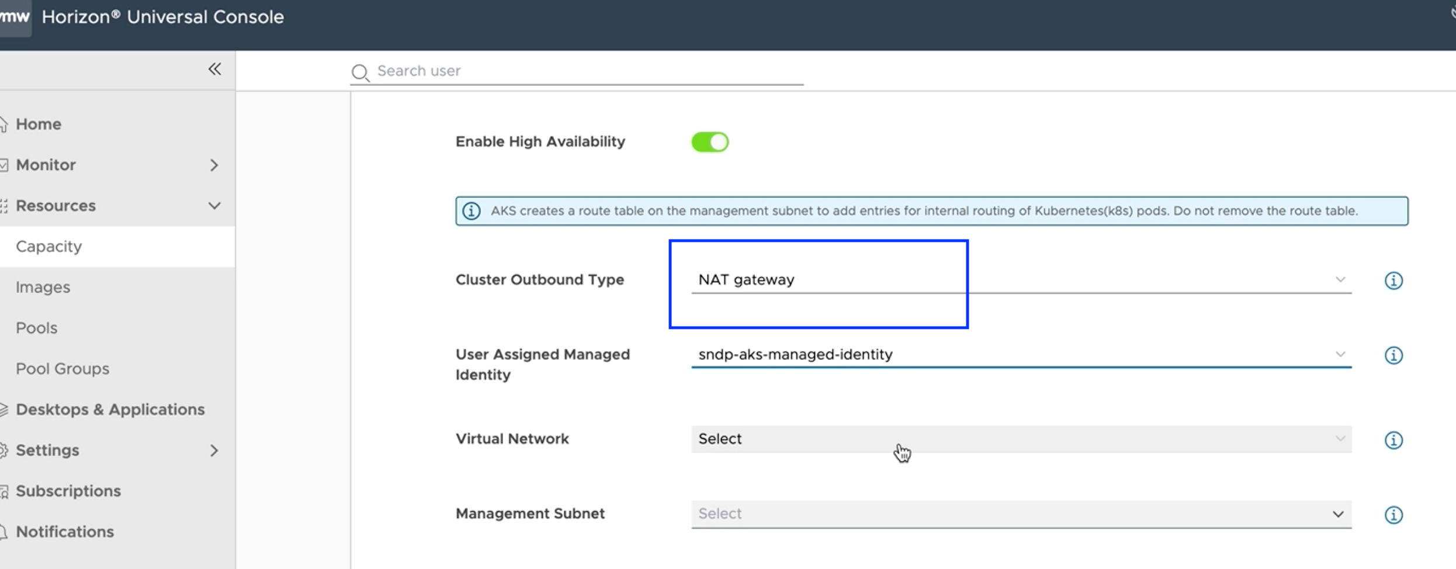
Task: Open the Management Subnet Select dropdown
Action: [1021, 514]
